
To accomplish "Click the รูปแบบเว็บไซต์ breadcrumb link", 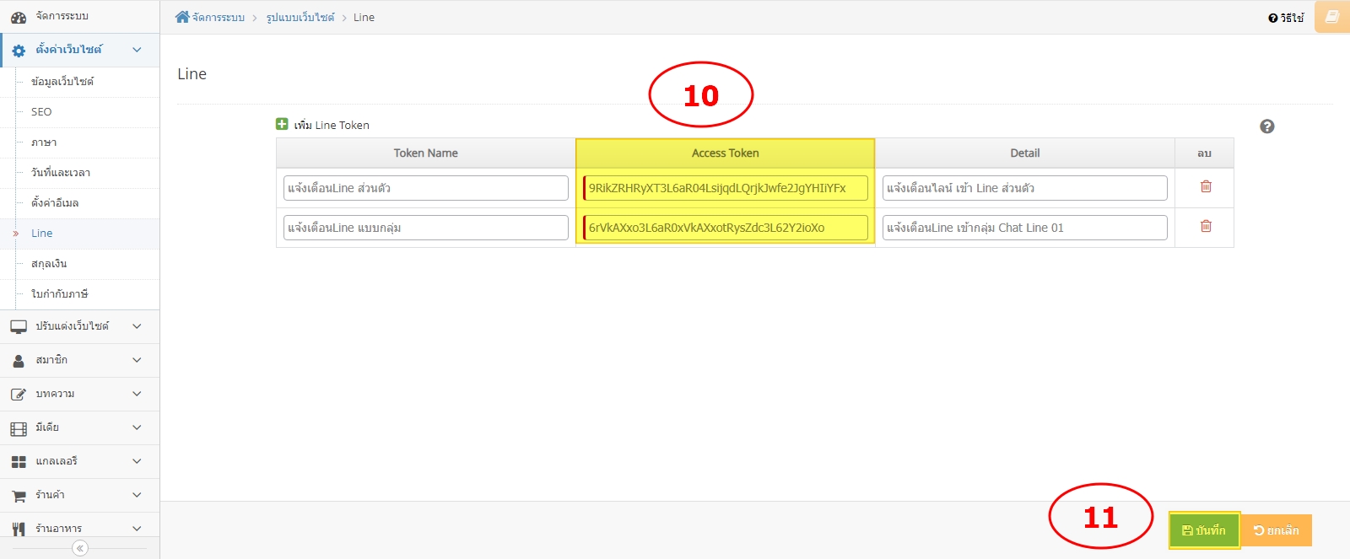I will [300, 17].
